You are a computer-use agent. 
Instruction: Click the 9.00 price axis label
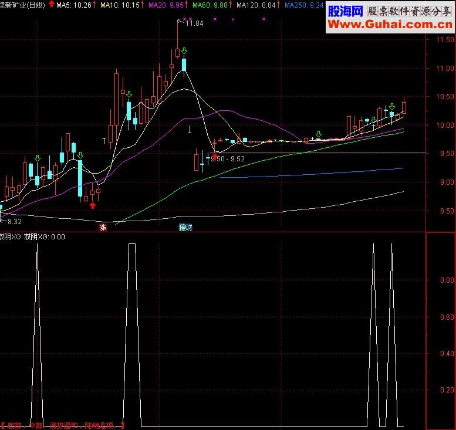pos(447,182)
